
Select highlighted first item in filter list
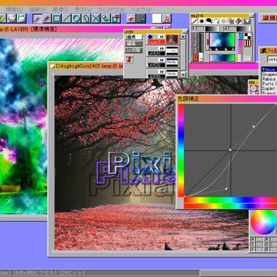pyautogui.click(x=269, y=69)
